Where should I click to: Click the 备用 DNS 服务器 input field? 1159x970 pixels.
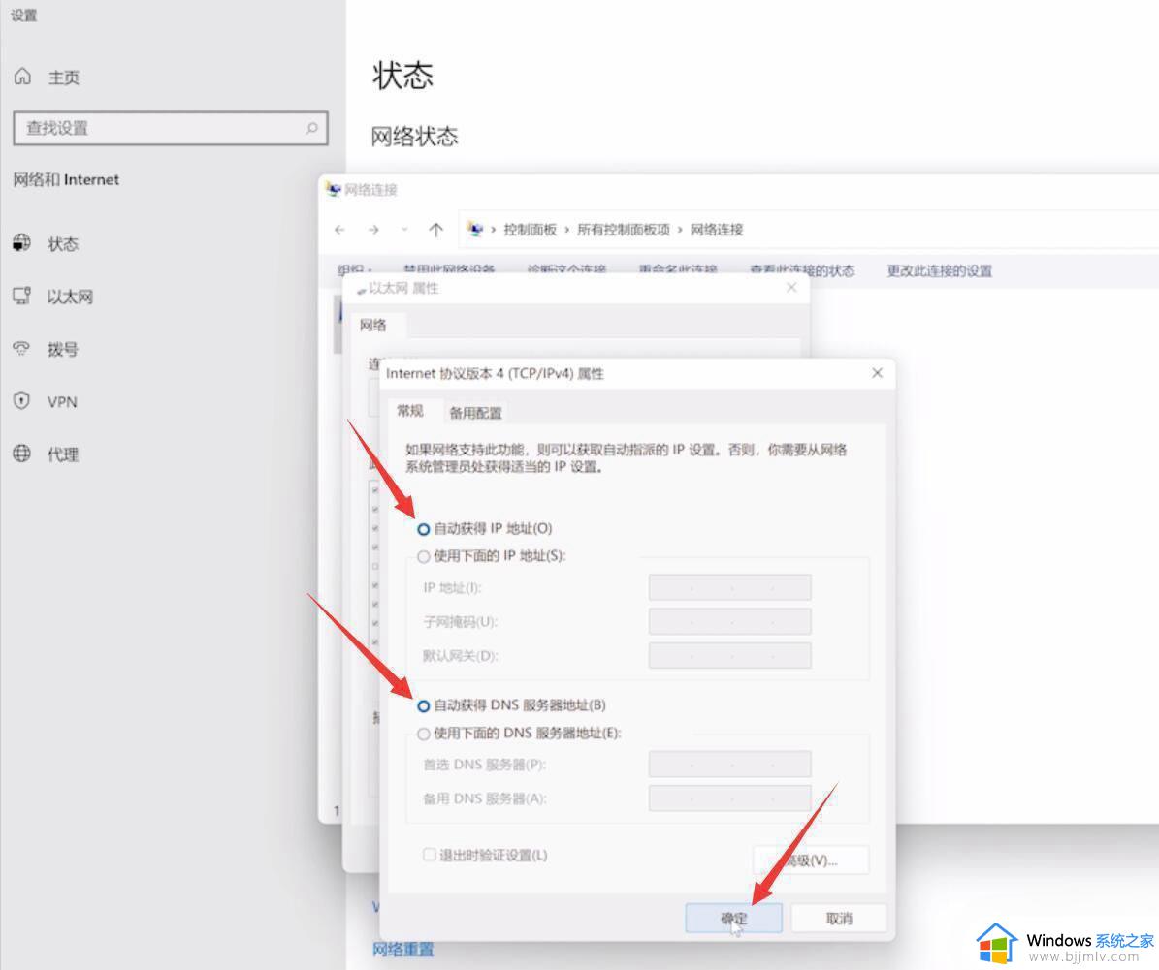coord(729,798)
